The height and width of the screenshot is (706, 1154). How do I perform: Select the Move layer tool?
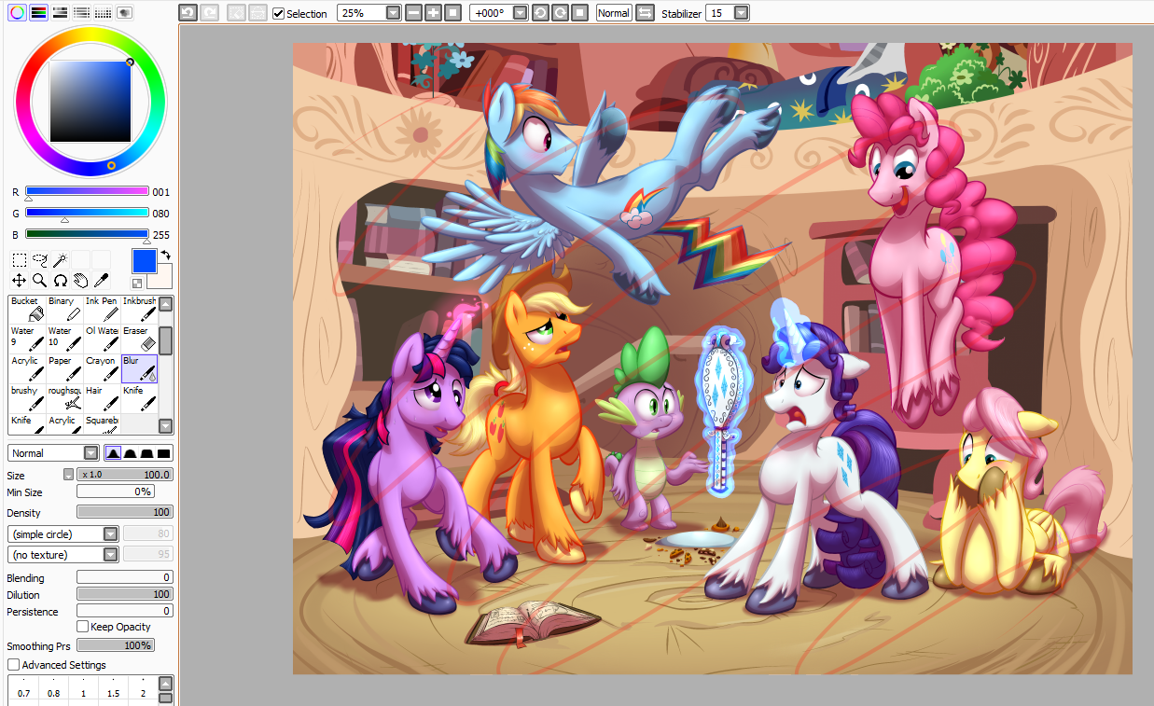[x=19, y=280]
